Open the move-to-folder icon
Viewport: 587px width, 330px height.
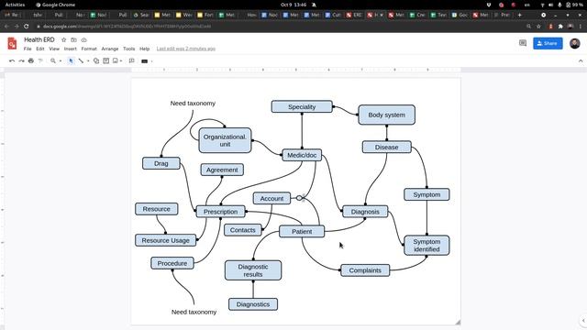coord(73,39)
